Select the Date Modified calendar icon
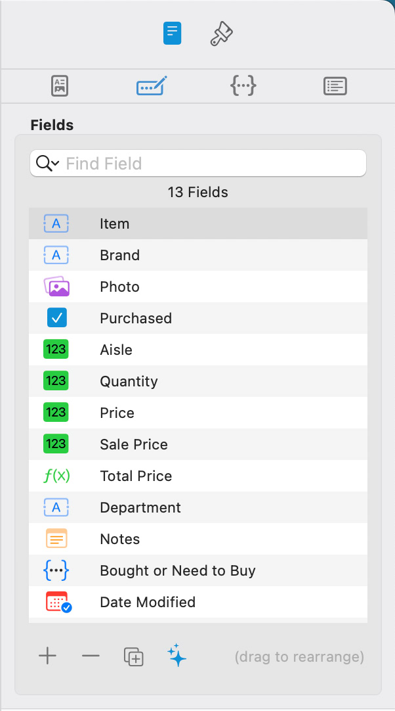 pyautogui.click(x=58, y=603)
